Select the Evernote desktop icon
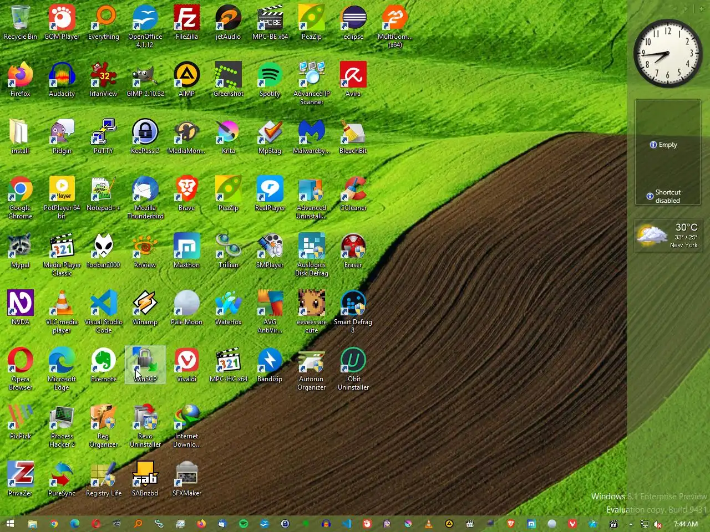This screenshot has width=710, height=532. 104,365
